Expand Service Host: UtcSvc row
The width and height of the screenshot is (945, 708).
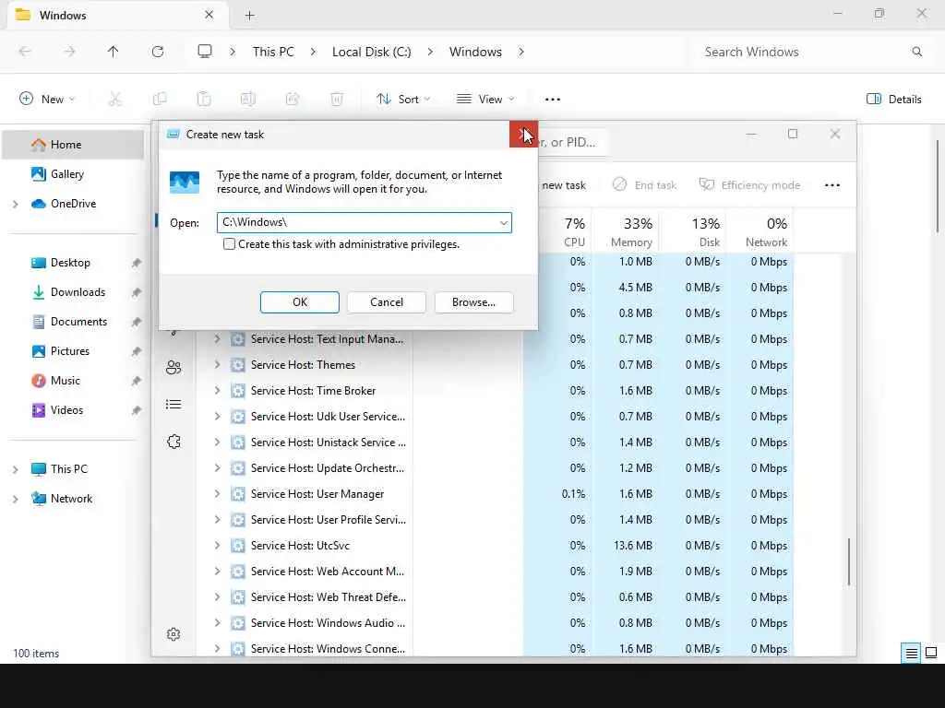click(x=217, y=546)
